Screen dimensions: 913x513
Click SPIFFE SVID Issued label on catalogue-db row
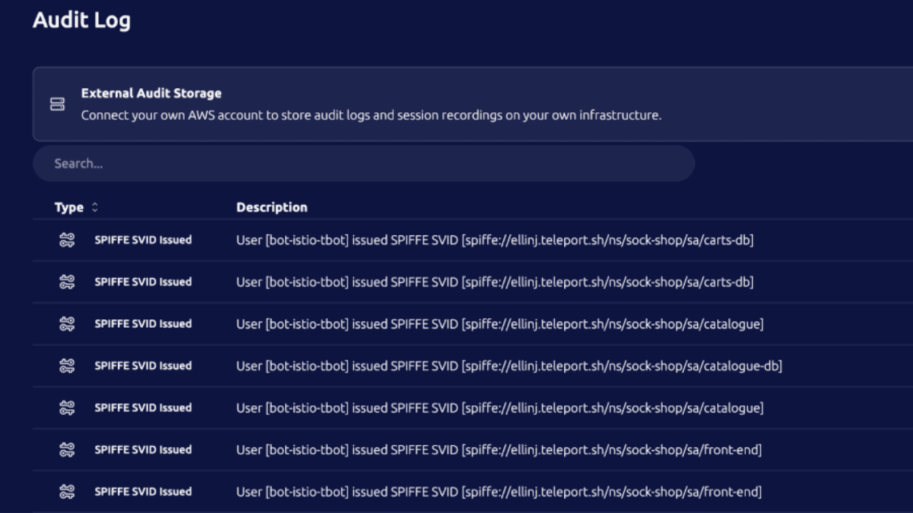tap(143, 366)
